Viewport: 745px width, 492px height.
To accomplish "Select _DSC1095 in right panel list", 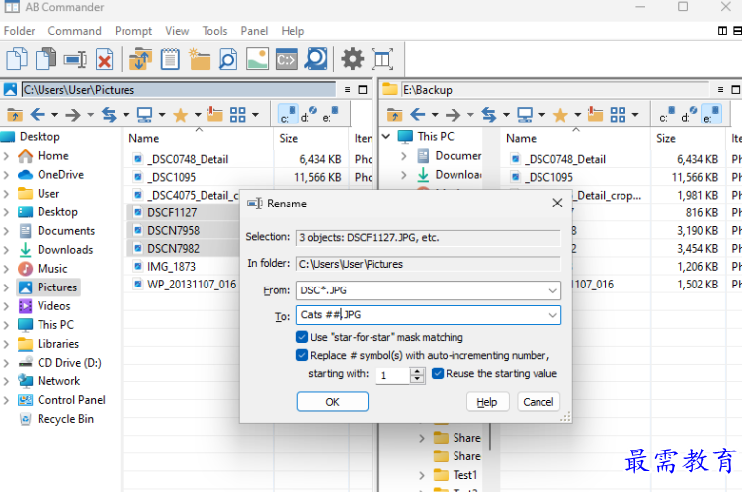I will coord(550,177).
